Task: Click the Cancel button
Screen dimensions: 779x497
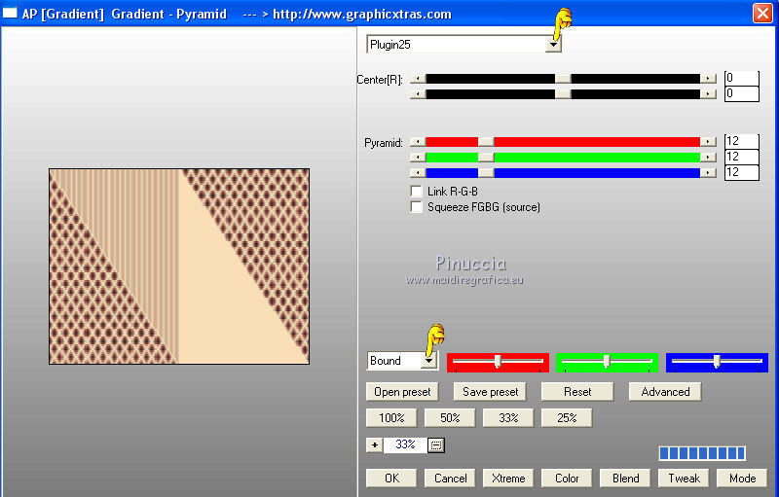Action: [450, 479]
